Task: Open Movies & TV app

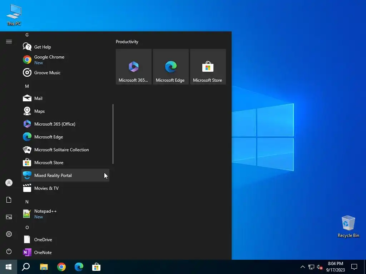Action: click(x=65, y=188)
